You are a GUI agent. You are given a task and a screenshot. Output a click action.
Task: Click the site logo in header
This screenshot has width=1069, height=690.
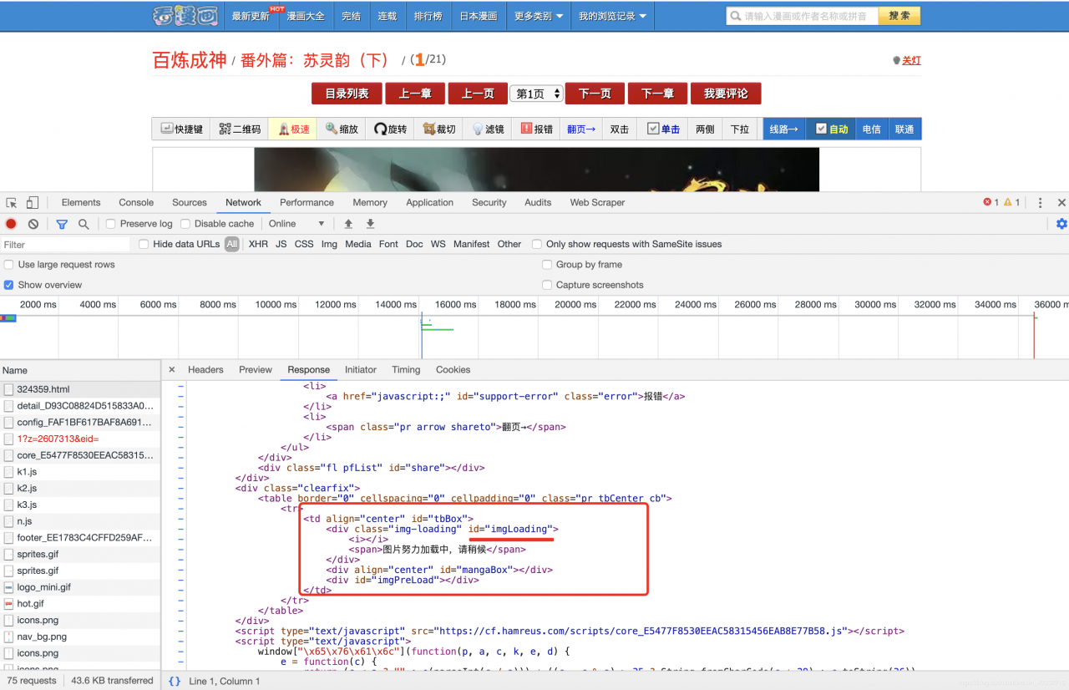click(x=186, y=15)
